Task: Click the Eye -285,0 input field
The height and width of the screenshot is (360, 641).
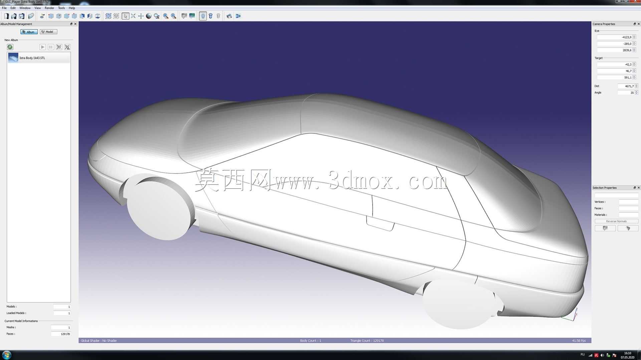Action: click(615, 44)
